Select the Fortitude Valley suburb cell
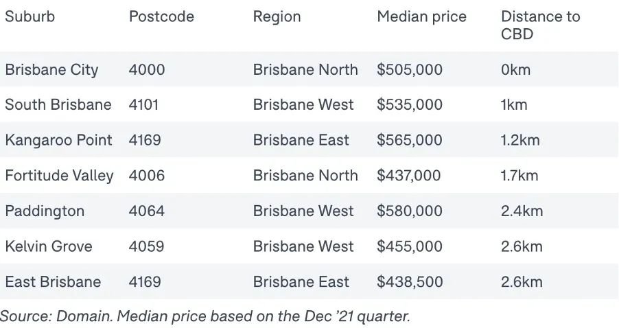This screenshot has width=619, height=328. pyautogui.click(x=59, y=175)
